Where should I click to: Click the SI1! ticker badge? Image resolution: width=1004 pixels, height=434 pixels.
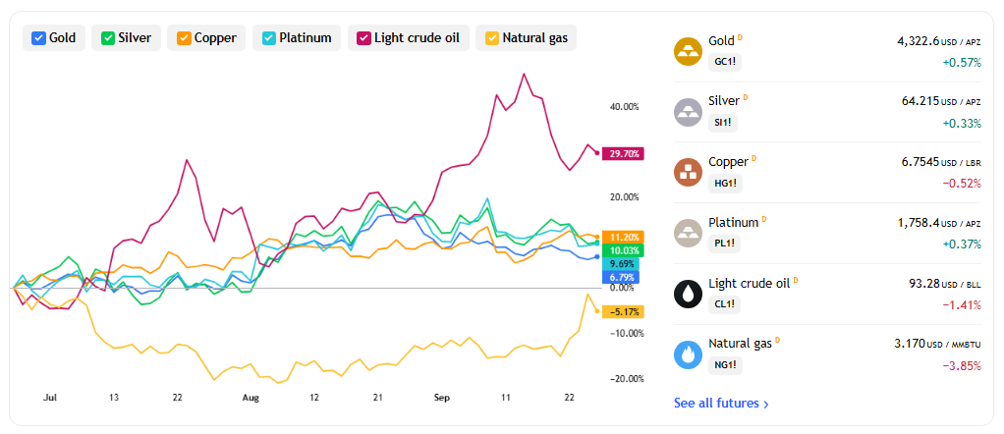[x=723, y=123]
